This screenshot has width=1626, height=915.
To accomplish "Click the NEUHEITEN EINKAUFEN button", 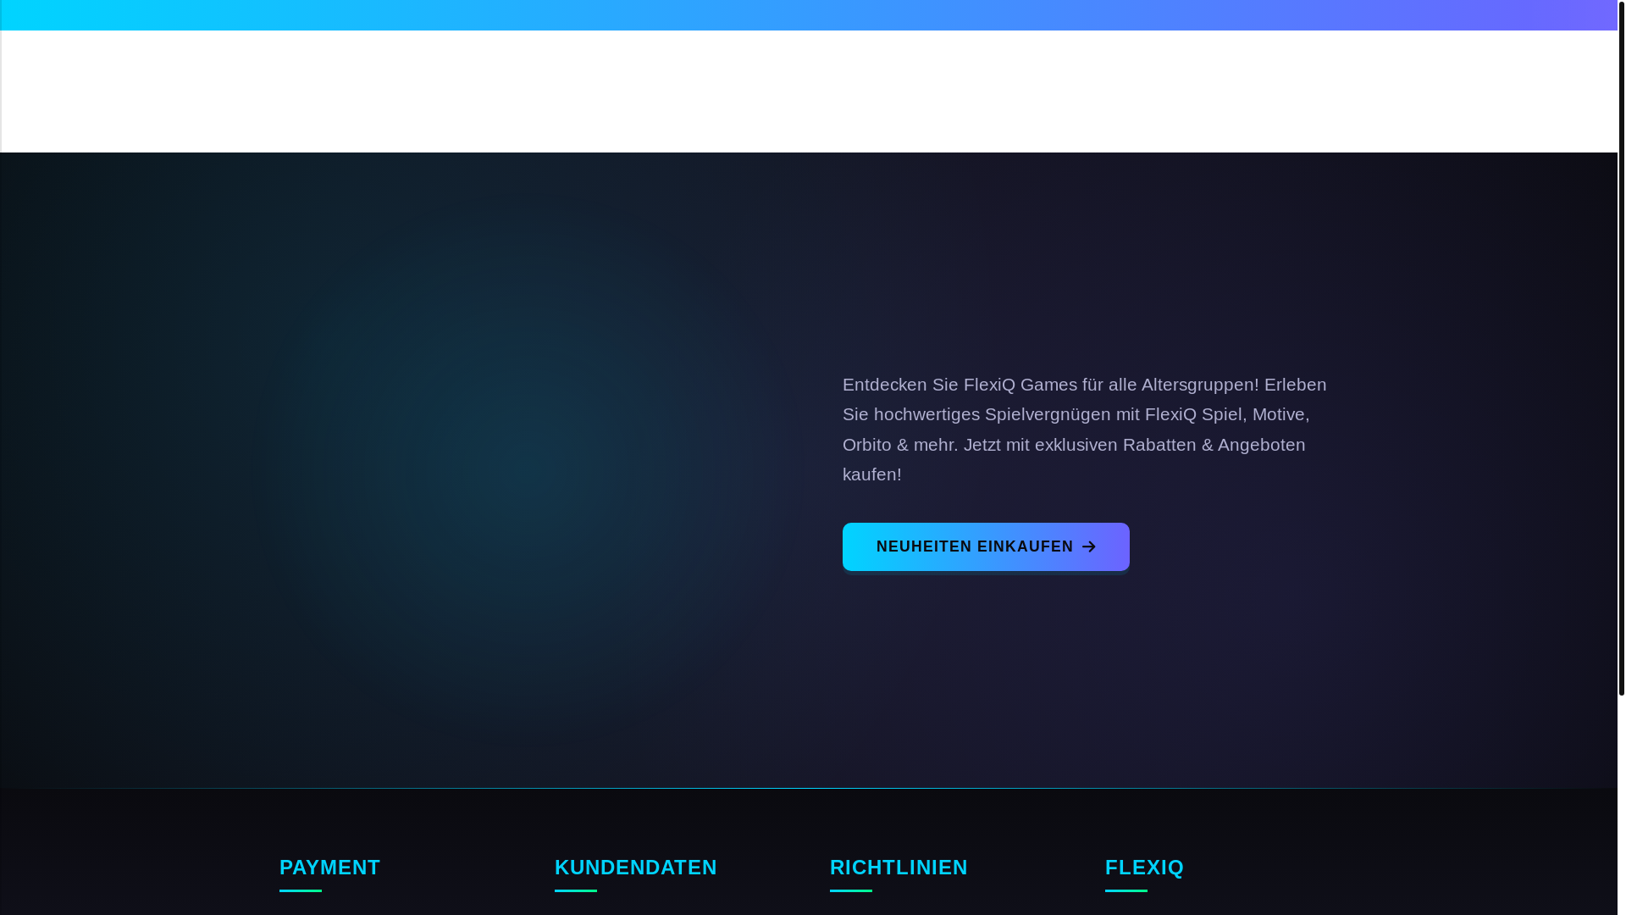I will point(986,546).
